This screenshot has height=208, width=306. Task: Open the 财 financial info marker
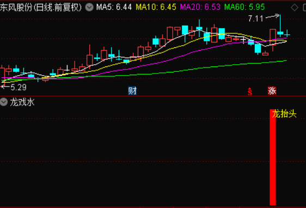(x=132, y=91)
